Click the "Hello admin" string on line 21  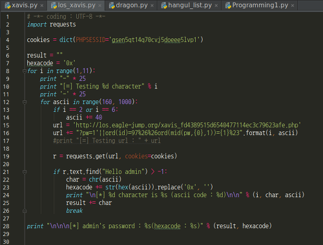[x=123, y=172]
